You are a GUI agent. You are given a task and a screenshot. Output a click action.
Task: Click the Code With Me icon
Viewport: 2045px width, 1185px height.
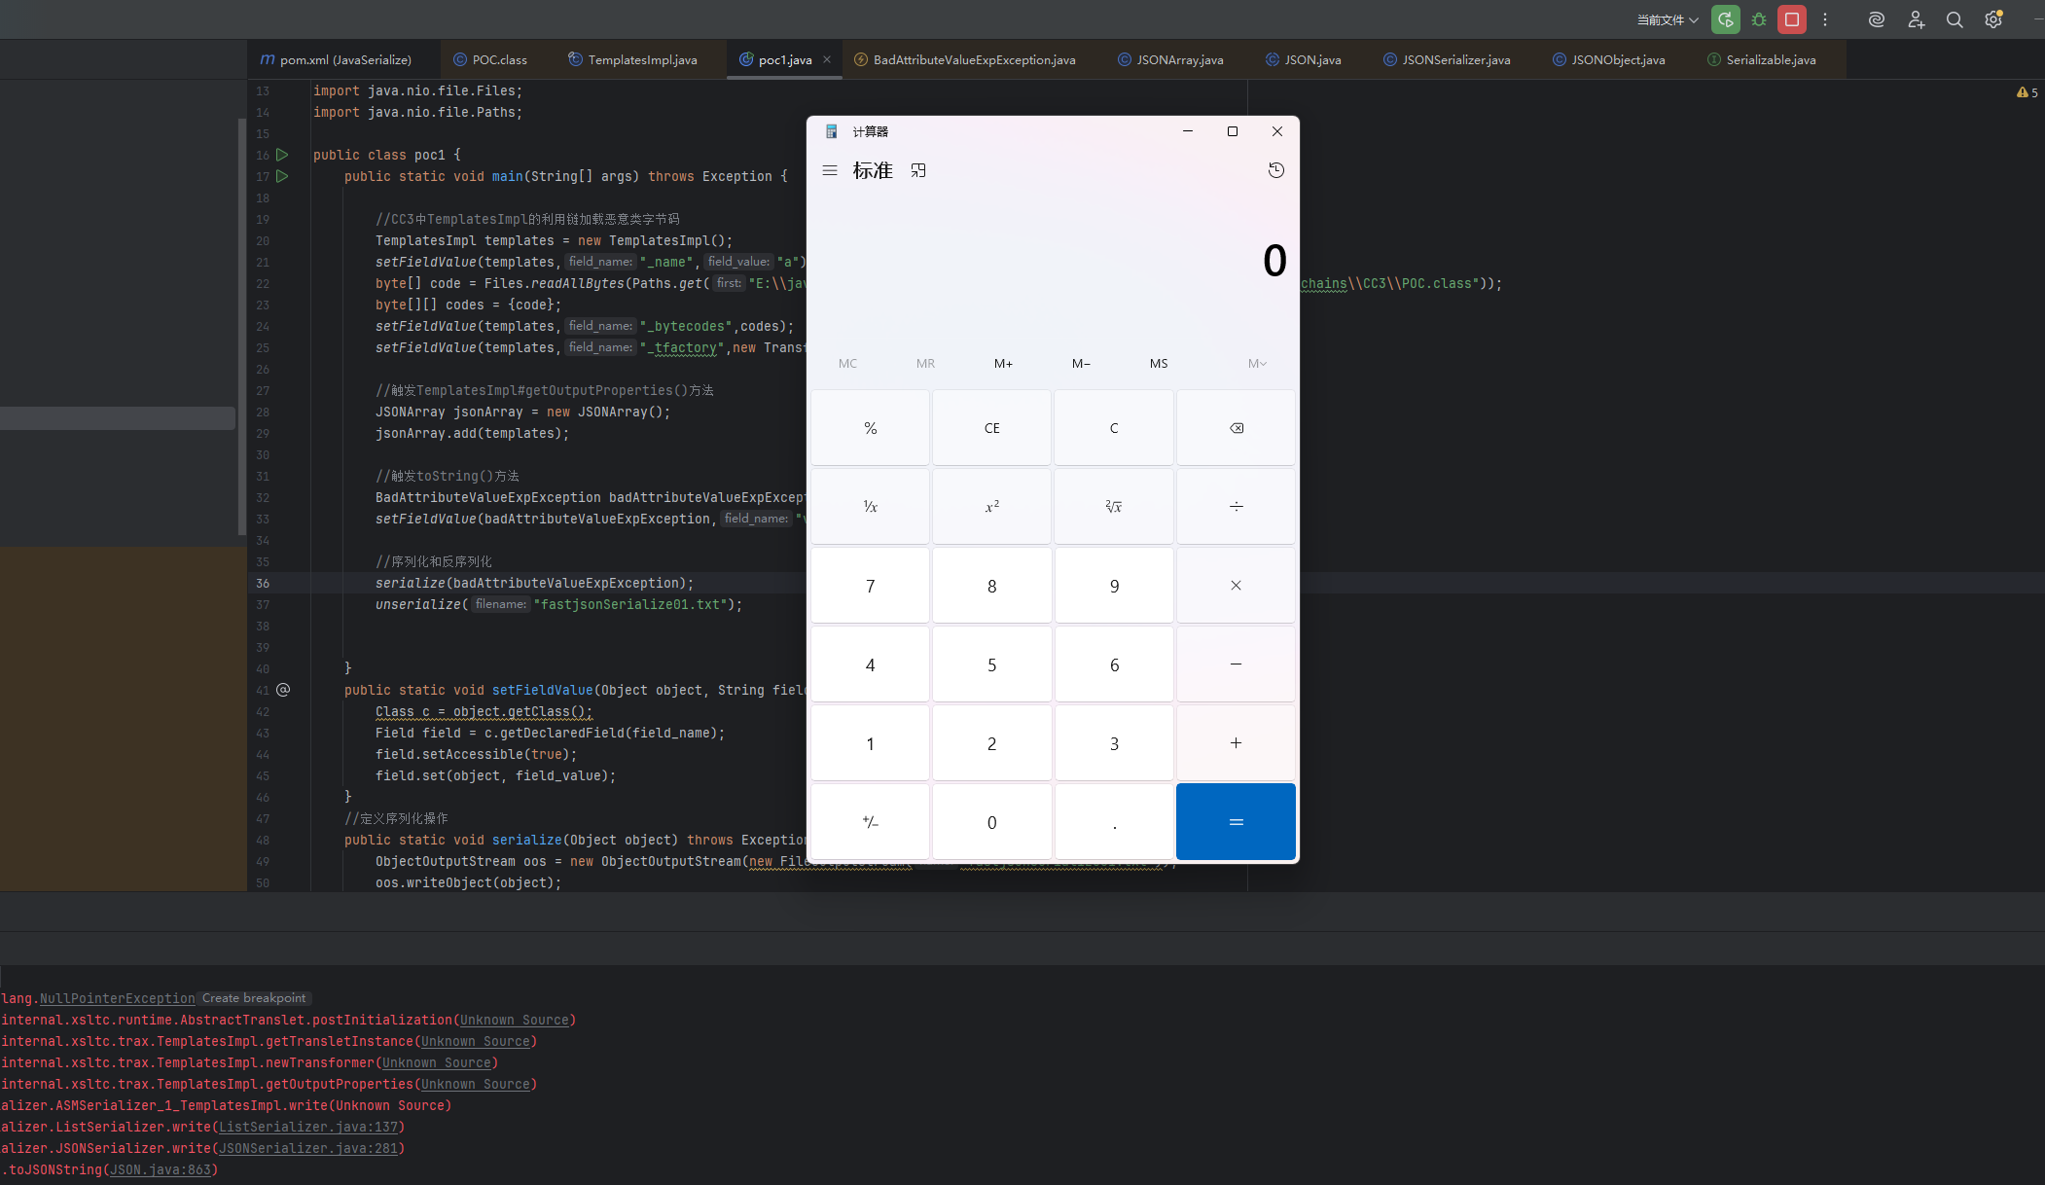coord(1916,19)
